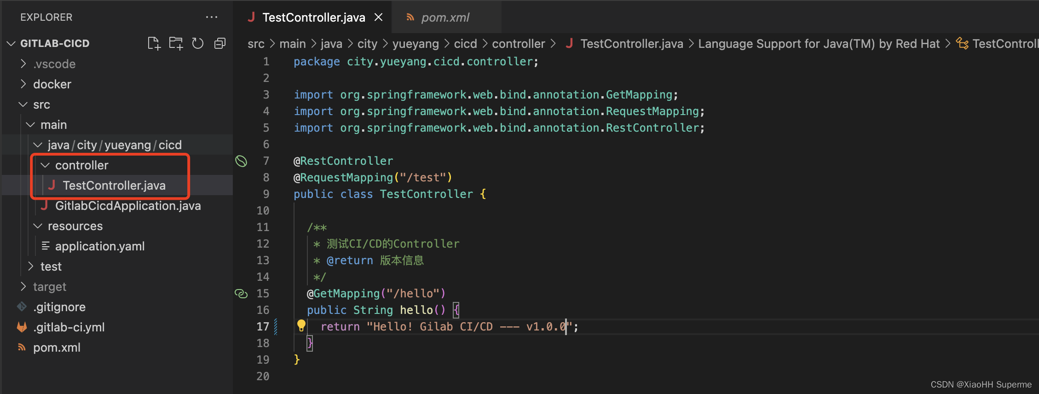Switch to the pom.xml tab
The image size is (1039, 394).
(x=445, y=17)
